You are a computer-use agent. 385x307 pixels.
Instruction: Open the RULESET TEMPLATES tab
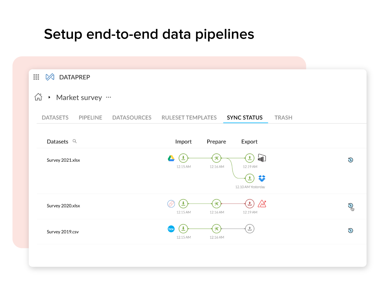click(189, 118)
